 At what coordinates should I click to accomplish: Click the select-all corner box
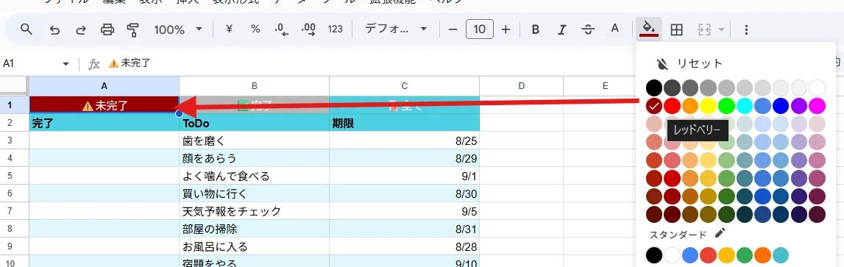tap(14, 86)
